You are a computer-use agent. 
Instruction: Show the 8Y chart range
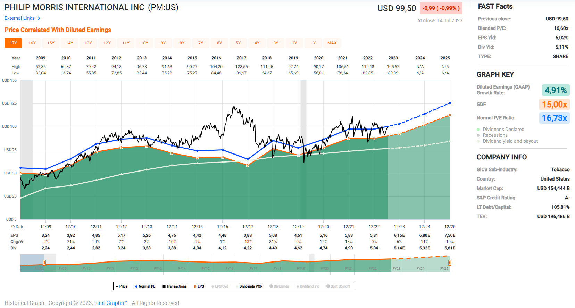pos(182,43)
